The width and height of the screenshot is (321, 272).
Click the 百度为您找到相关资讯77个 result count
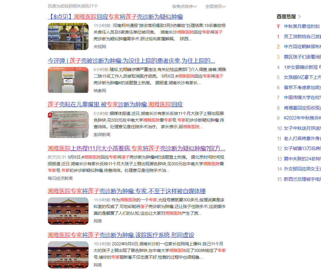click(x=73, y=6)
